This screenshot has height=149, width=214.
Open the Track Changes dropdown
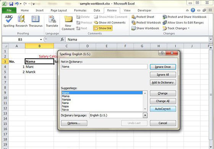click(176, 28)
